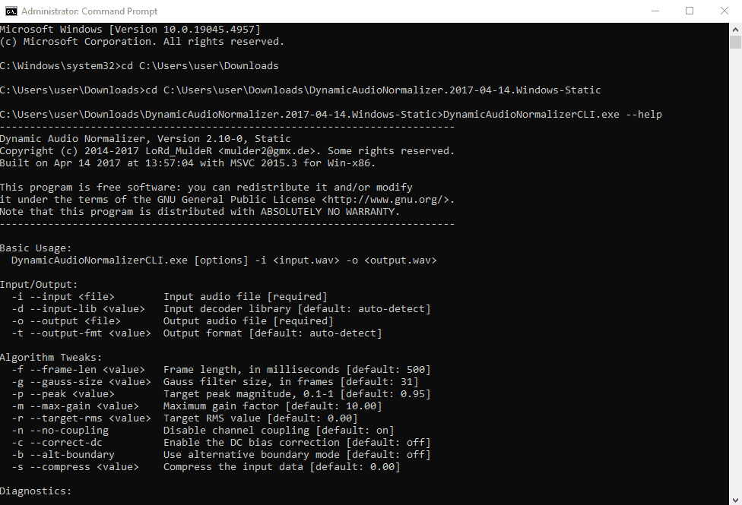Click the '--help' argument in the command line

[644, 115]
